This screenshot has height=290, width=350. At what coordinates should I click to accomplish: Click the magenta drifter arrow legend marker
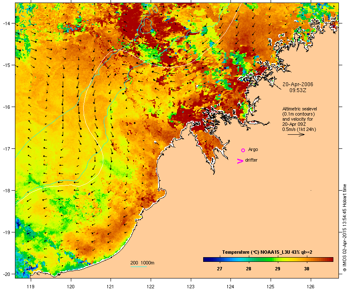(x=240, y=161)
